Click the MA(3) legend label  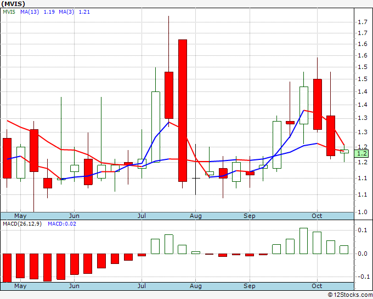click(x=66, y=12)
